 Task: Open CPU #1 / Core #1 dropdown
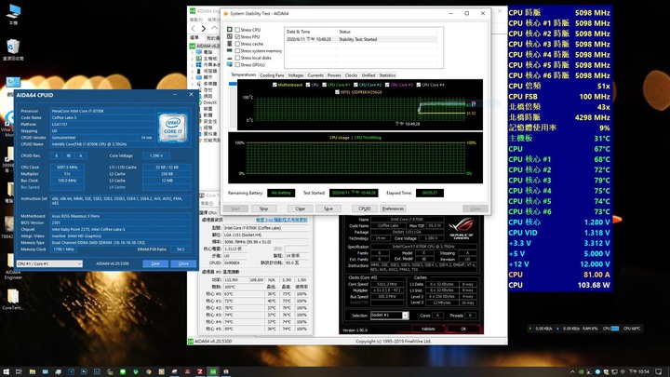click(49, 263)
